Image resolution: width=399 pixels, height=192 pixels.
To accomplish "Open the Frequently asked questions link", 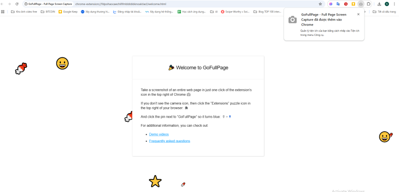I will pyautogui.click(x=170, y=141).
